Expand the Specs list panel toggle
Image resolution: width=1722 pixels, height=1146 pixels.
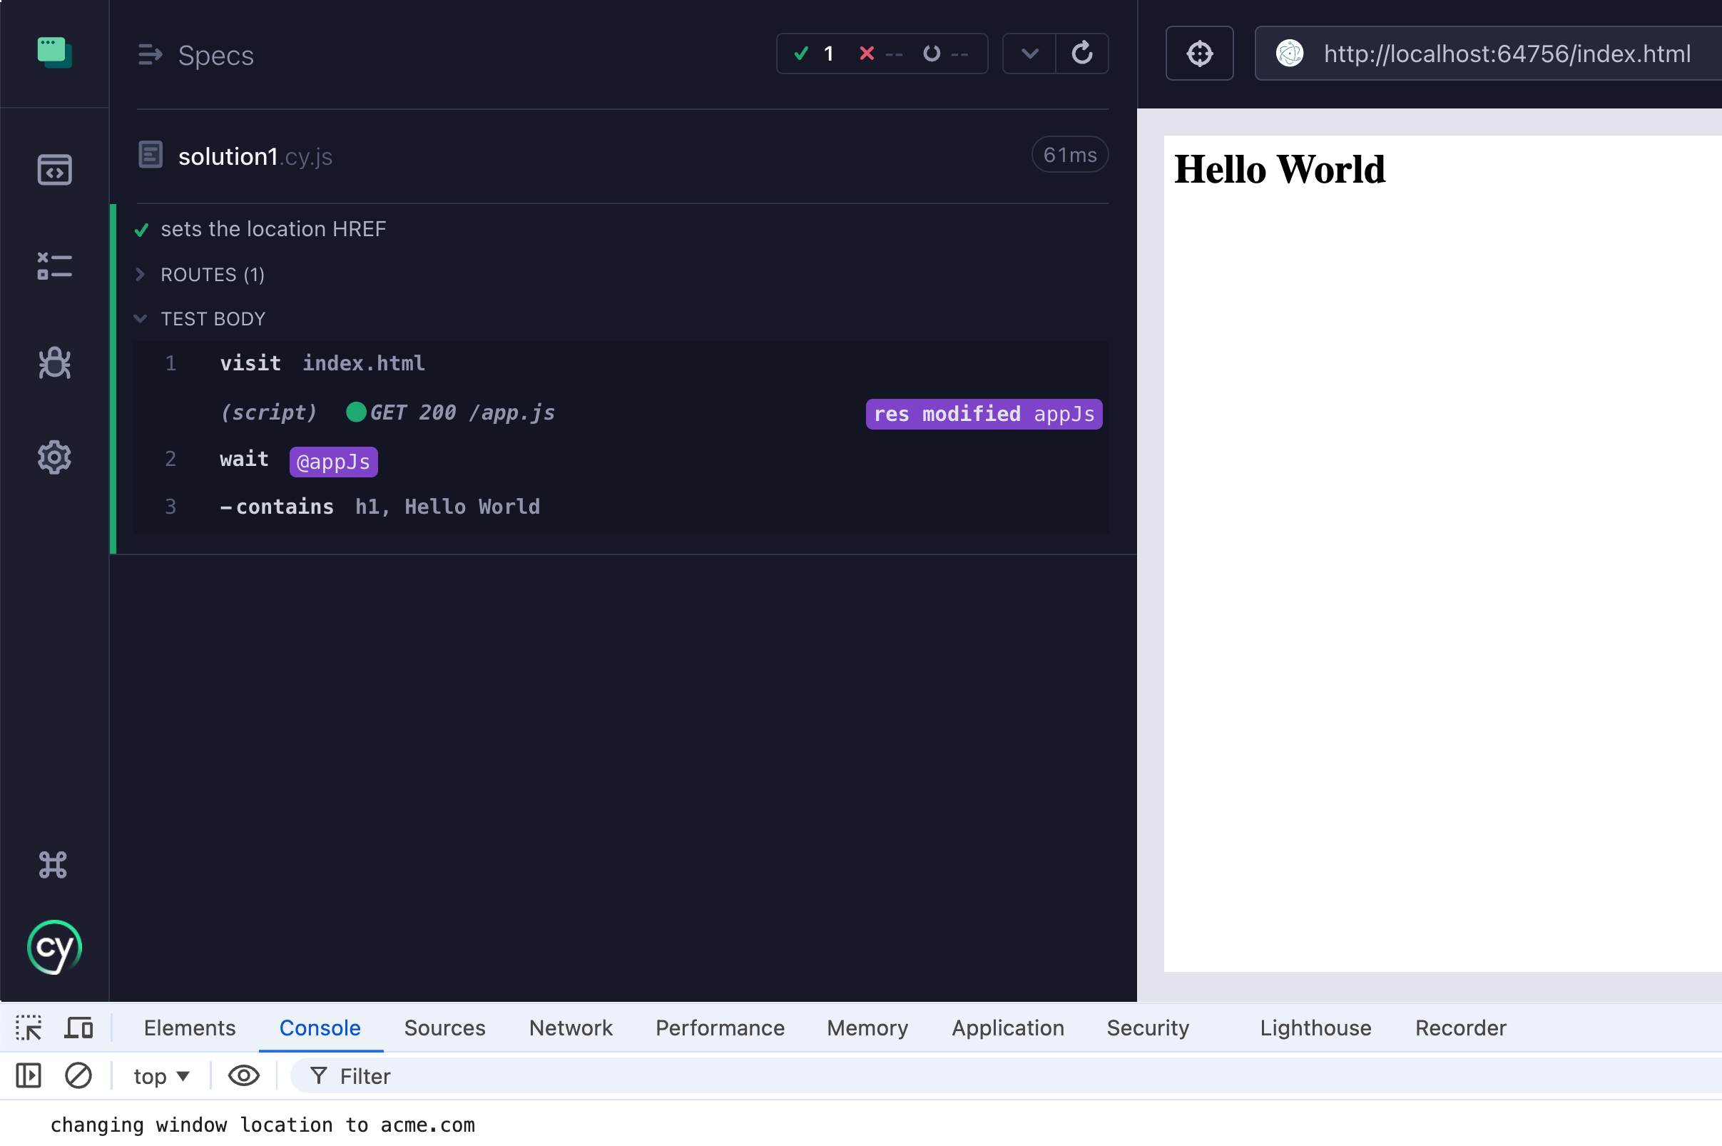point(150,55)
